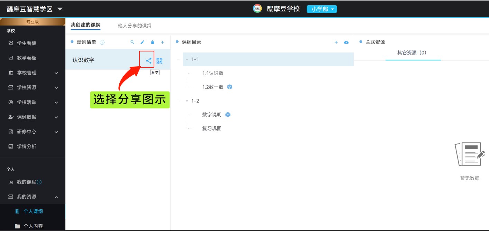Switch to 他人分享的课纲 tab
This screenshot has height=231, width=489.
pos(135,26)
